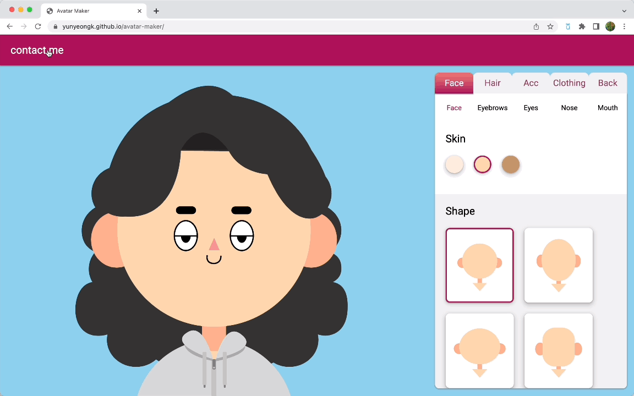The image size is (634, 396).
Task: Toggle the browser side panel icon
Action: coord(596,26)
